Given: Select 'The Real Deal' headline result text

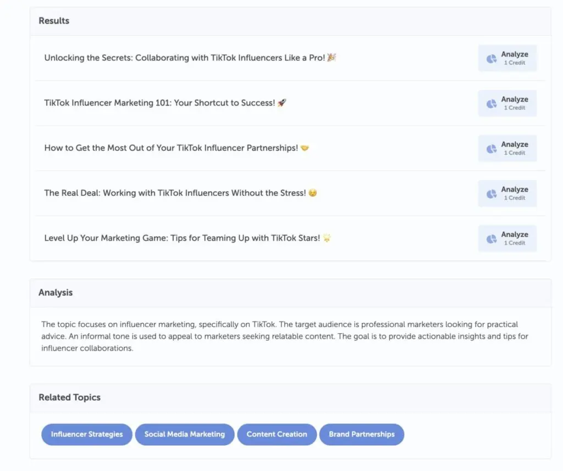Looking at the screenshot, I should click(x=175, y=193).
